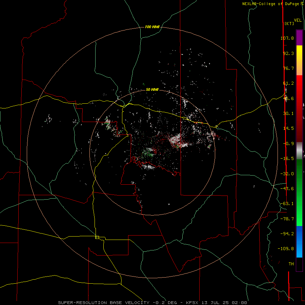Select the 107.8 legend value
Image resolution: width=305 pixels, height=305 pixels.
[287, 38]
